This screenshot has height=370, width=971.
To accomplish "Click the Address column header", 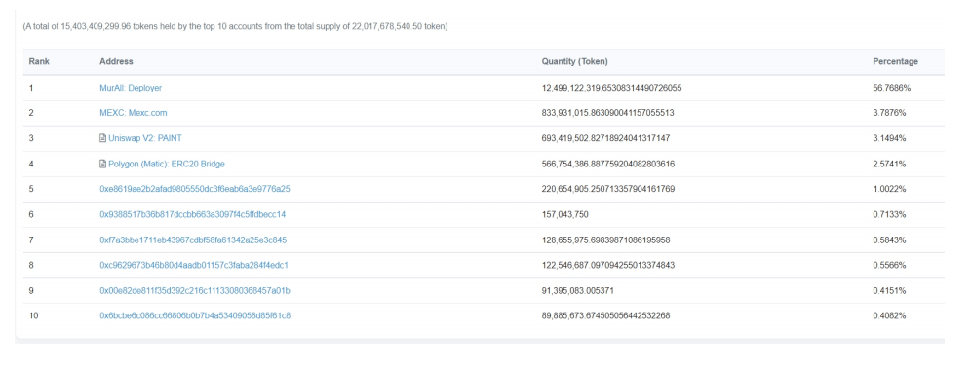I will [x=116, y=62].
